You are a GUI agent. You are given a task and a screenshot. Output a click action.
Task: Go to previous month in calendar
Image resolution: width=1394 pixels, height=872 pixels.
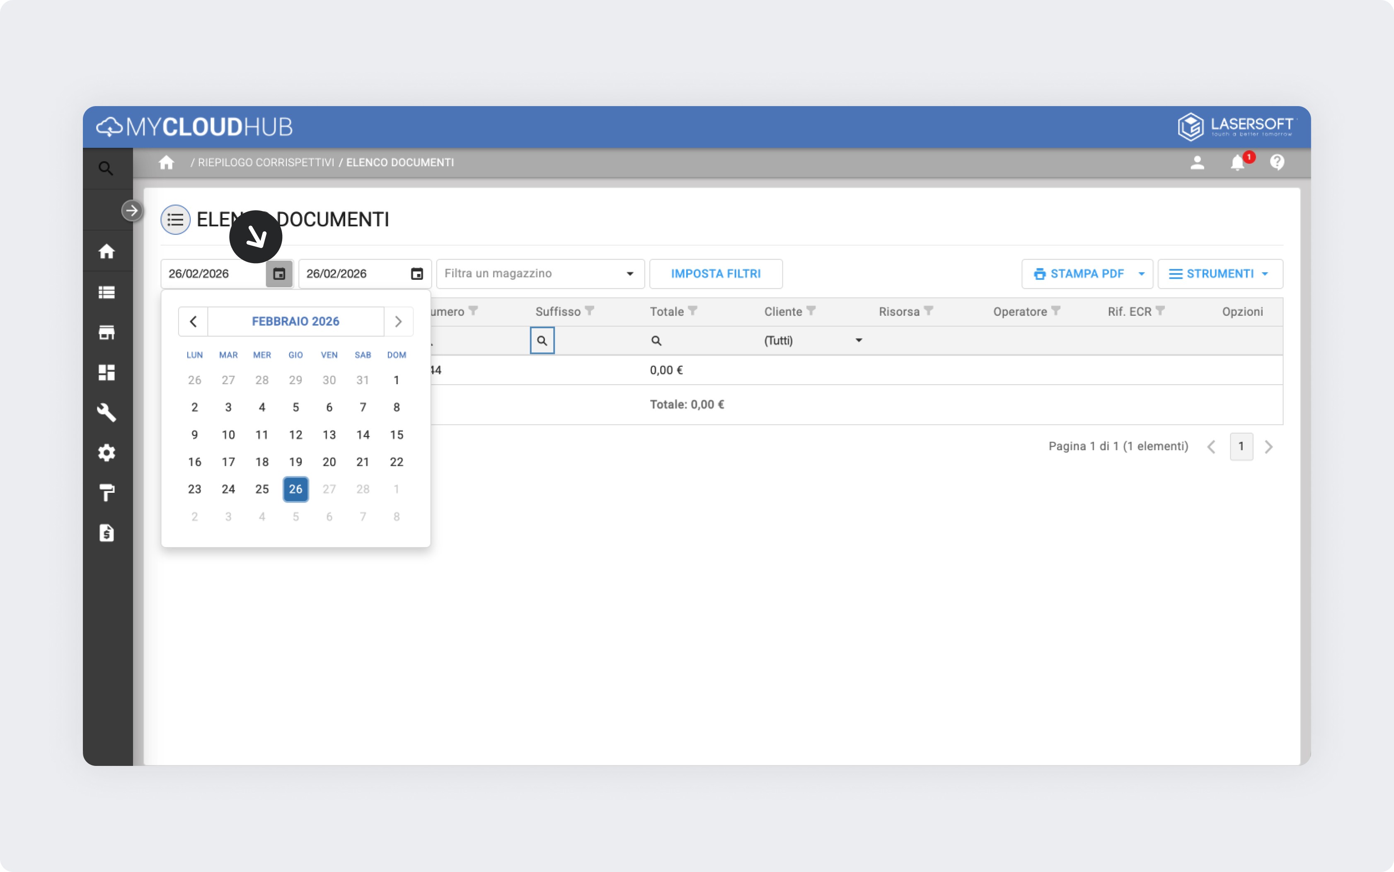click(x=193, y=321)
